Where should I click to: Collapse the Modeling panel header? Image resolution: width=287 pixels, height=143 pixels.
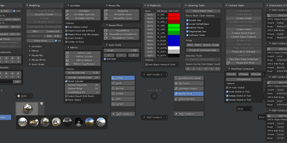pos(27,6)
